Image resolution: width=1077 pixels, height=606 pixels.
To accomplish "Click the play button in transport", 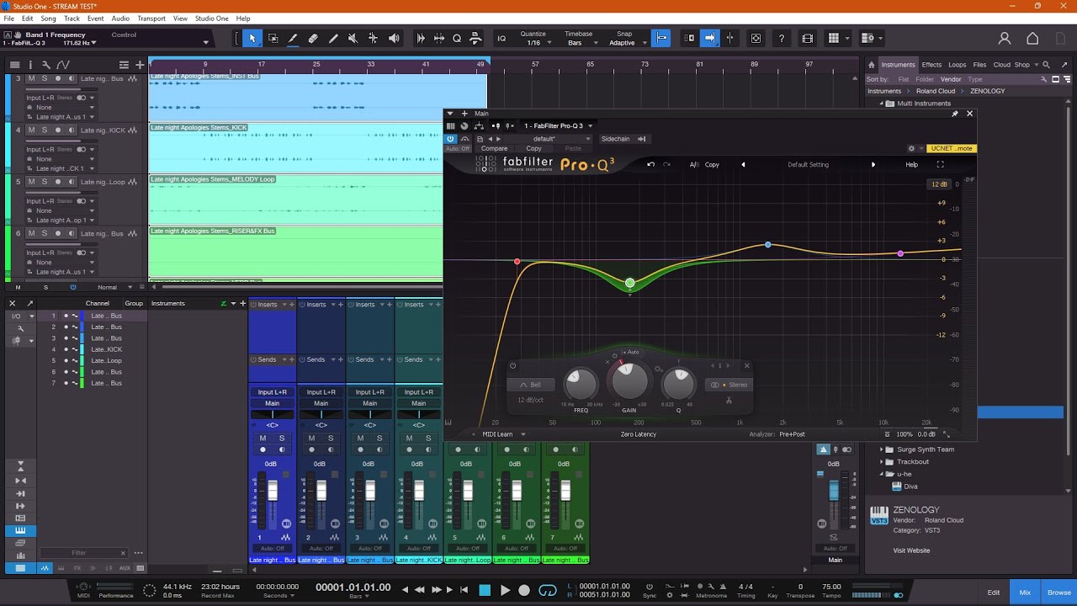I will (505, 590).
